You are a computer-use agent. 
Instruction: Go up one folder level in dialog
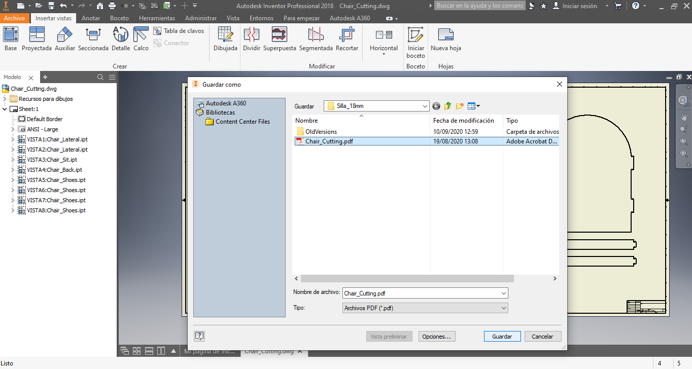447,106
